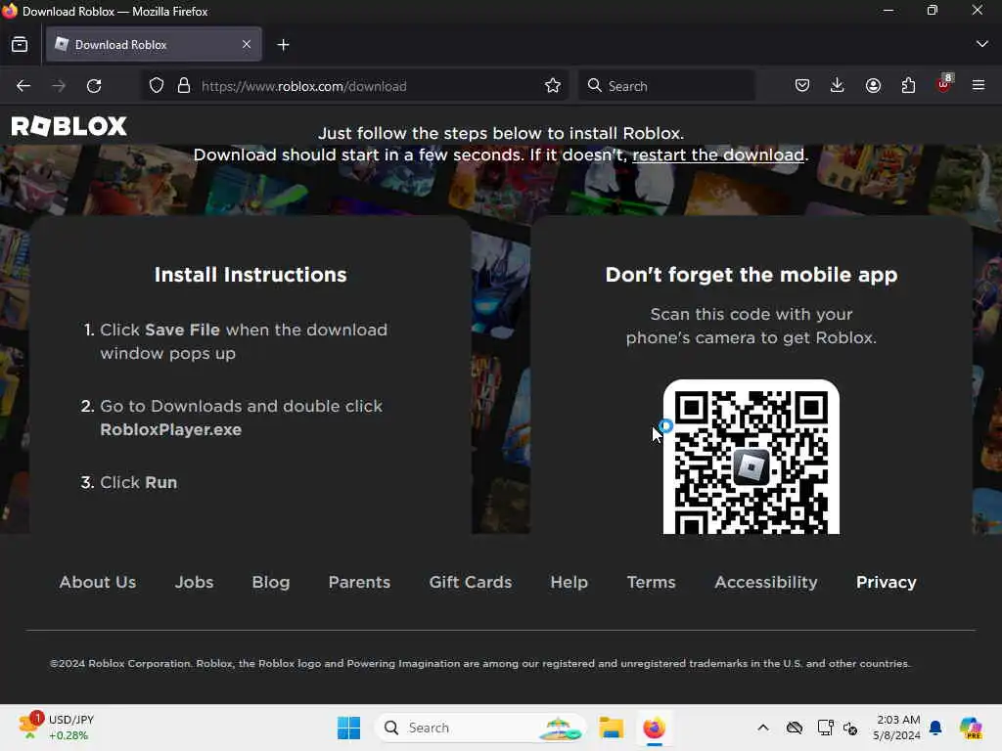Viewport: 1002px width, 751px height.
Task: Click the Roblox logo
Action: [69, 126]
